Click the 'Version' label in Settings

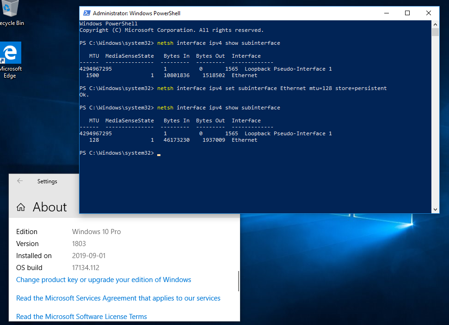(27, 244)
